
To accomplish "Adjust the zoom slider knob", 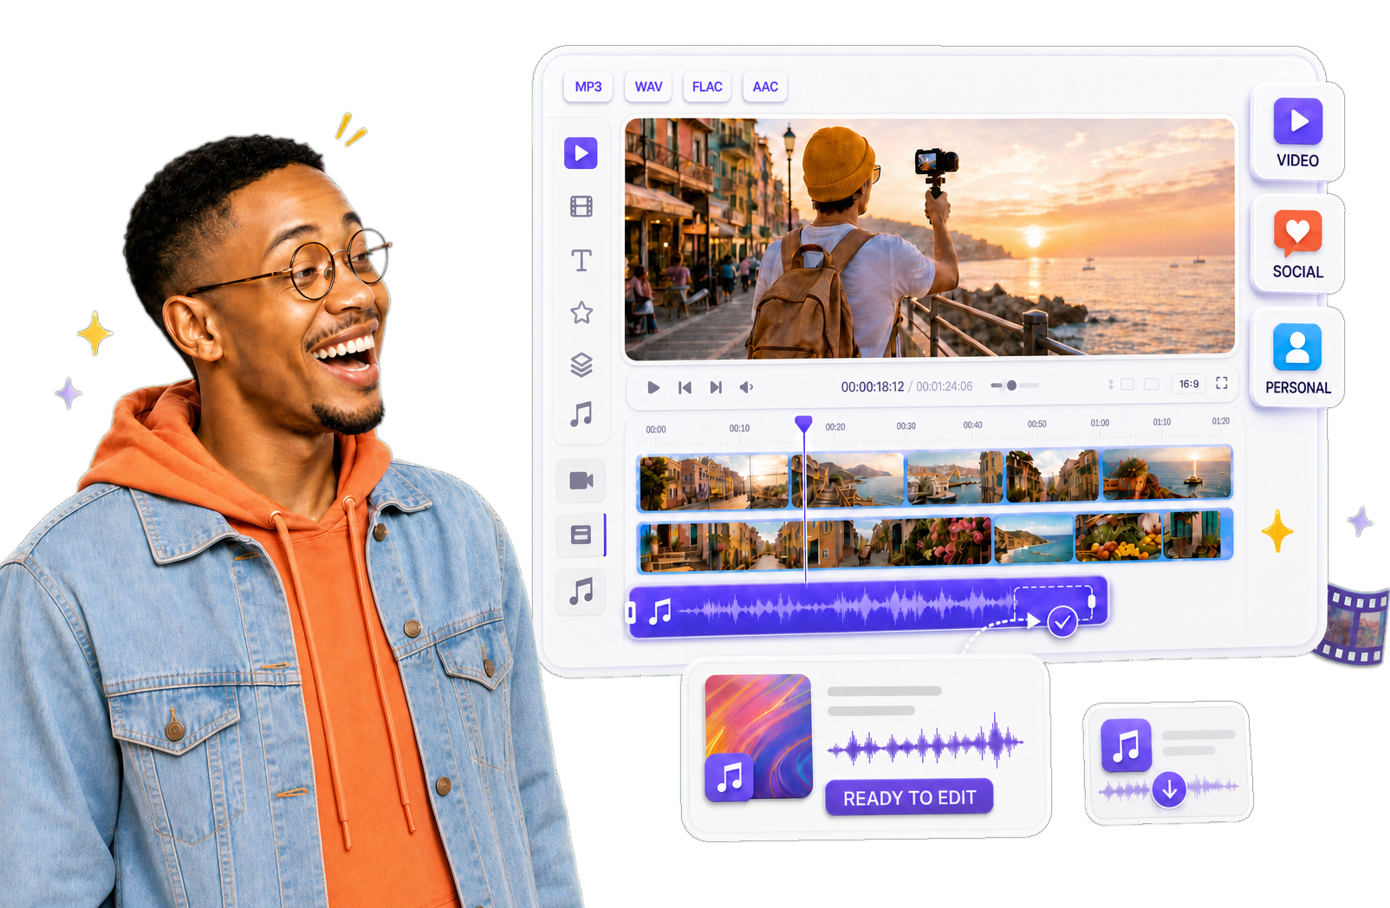I will [x=1011, y=386].
